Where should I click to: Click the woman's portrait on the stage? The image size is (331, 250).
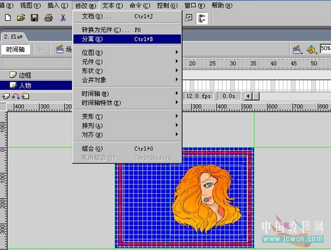[206, 200]
